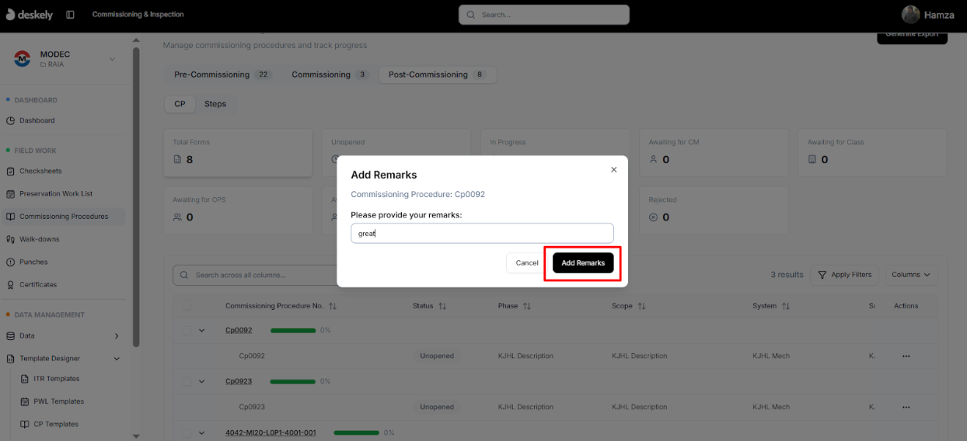Viewport: 967px width, 441px height.
Task: Collapse the Cp0092 group row
Action: (202, 330)
